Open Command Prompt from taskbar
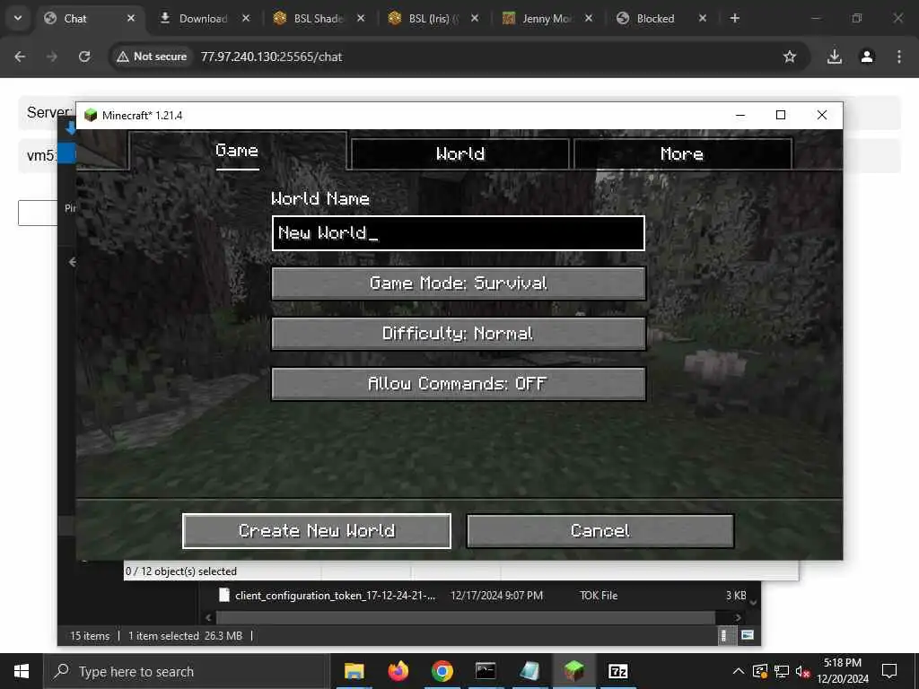The image size is (919, 689). [x=486, y=671]
